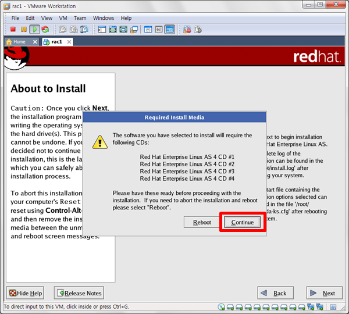Show the Summary view toolbar icon

click(x=148, y=30)
